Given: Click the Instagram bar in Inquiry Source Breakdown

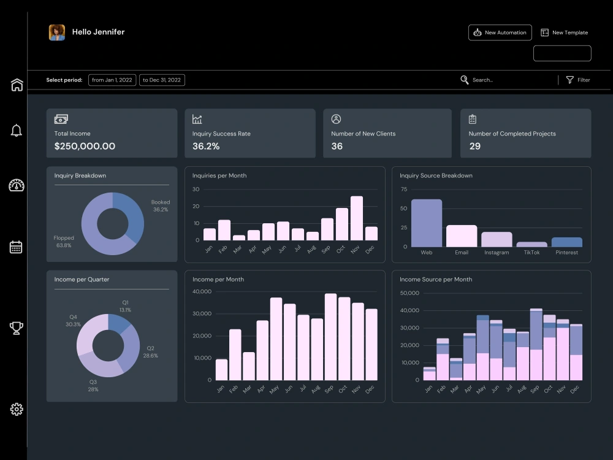Looking at the screenshot, I should click(x=497, y=239).
